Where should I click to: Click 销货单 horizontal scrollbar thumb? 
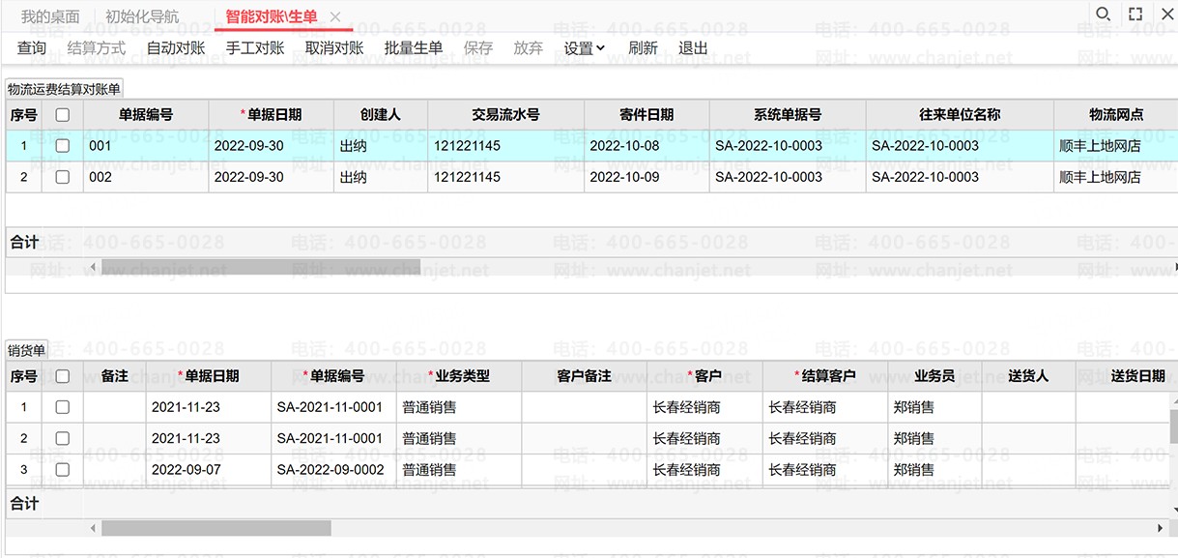216,528
